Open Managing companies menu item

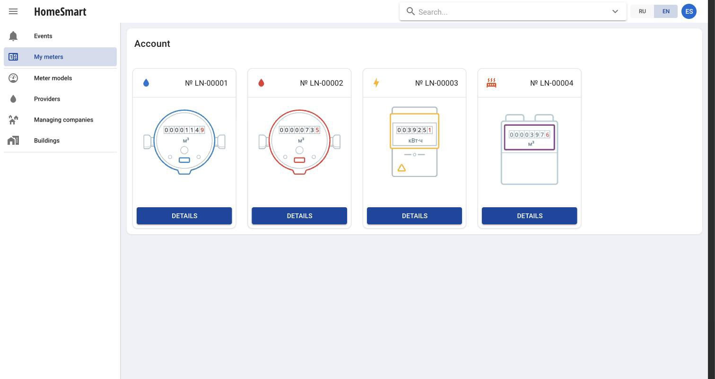click(60, 120)
